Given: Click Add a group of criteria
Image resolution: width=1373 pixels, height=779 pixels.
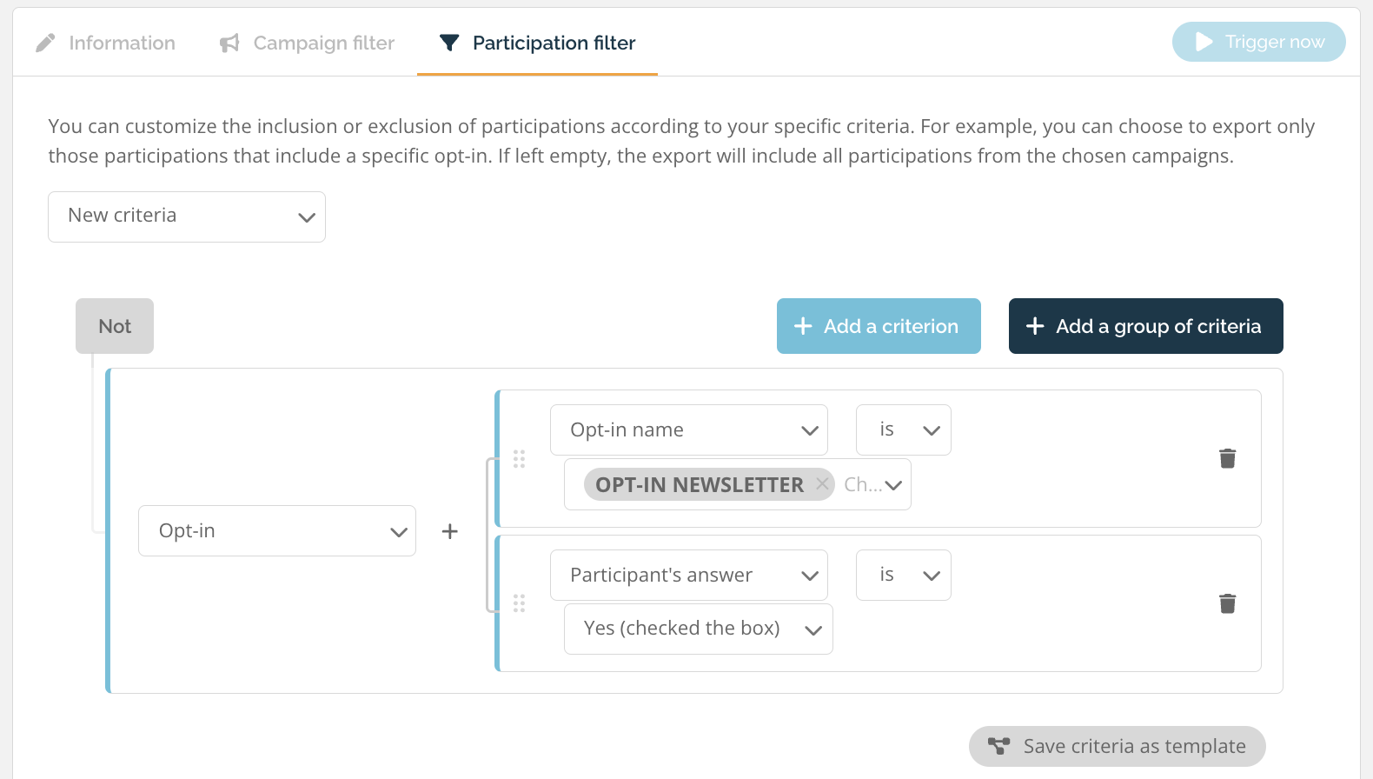Looking at the screenshot, I should point(1146,326).
